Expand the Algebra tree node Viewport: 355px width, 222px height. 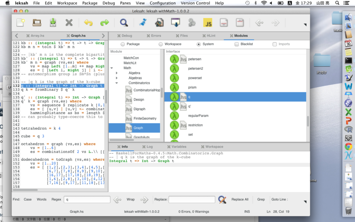tap(117, 73)
